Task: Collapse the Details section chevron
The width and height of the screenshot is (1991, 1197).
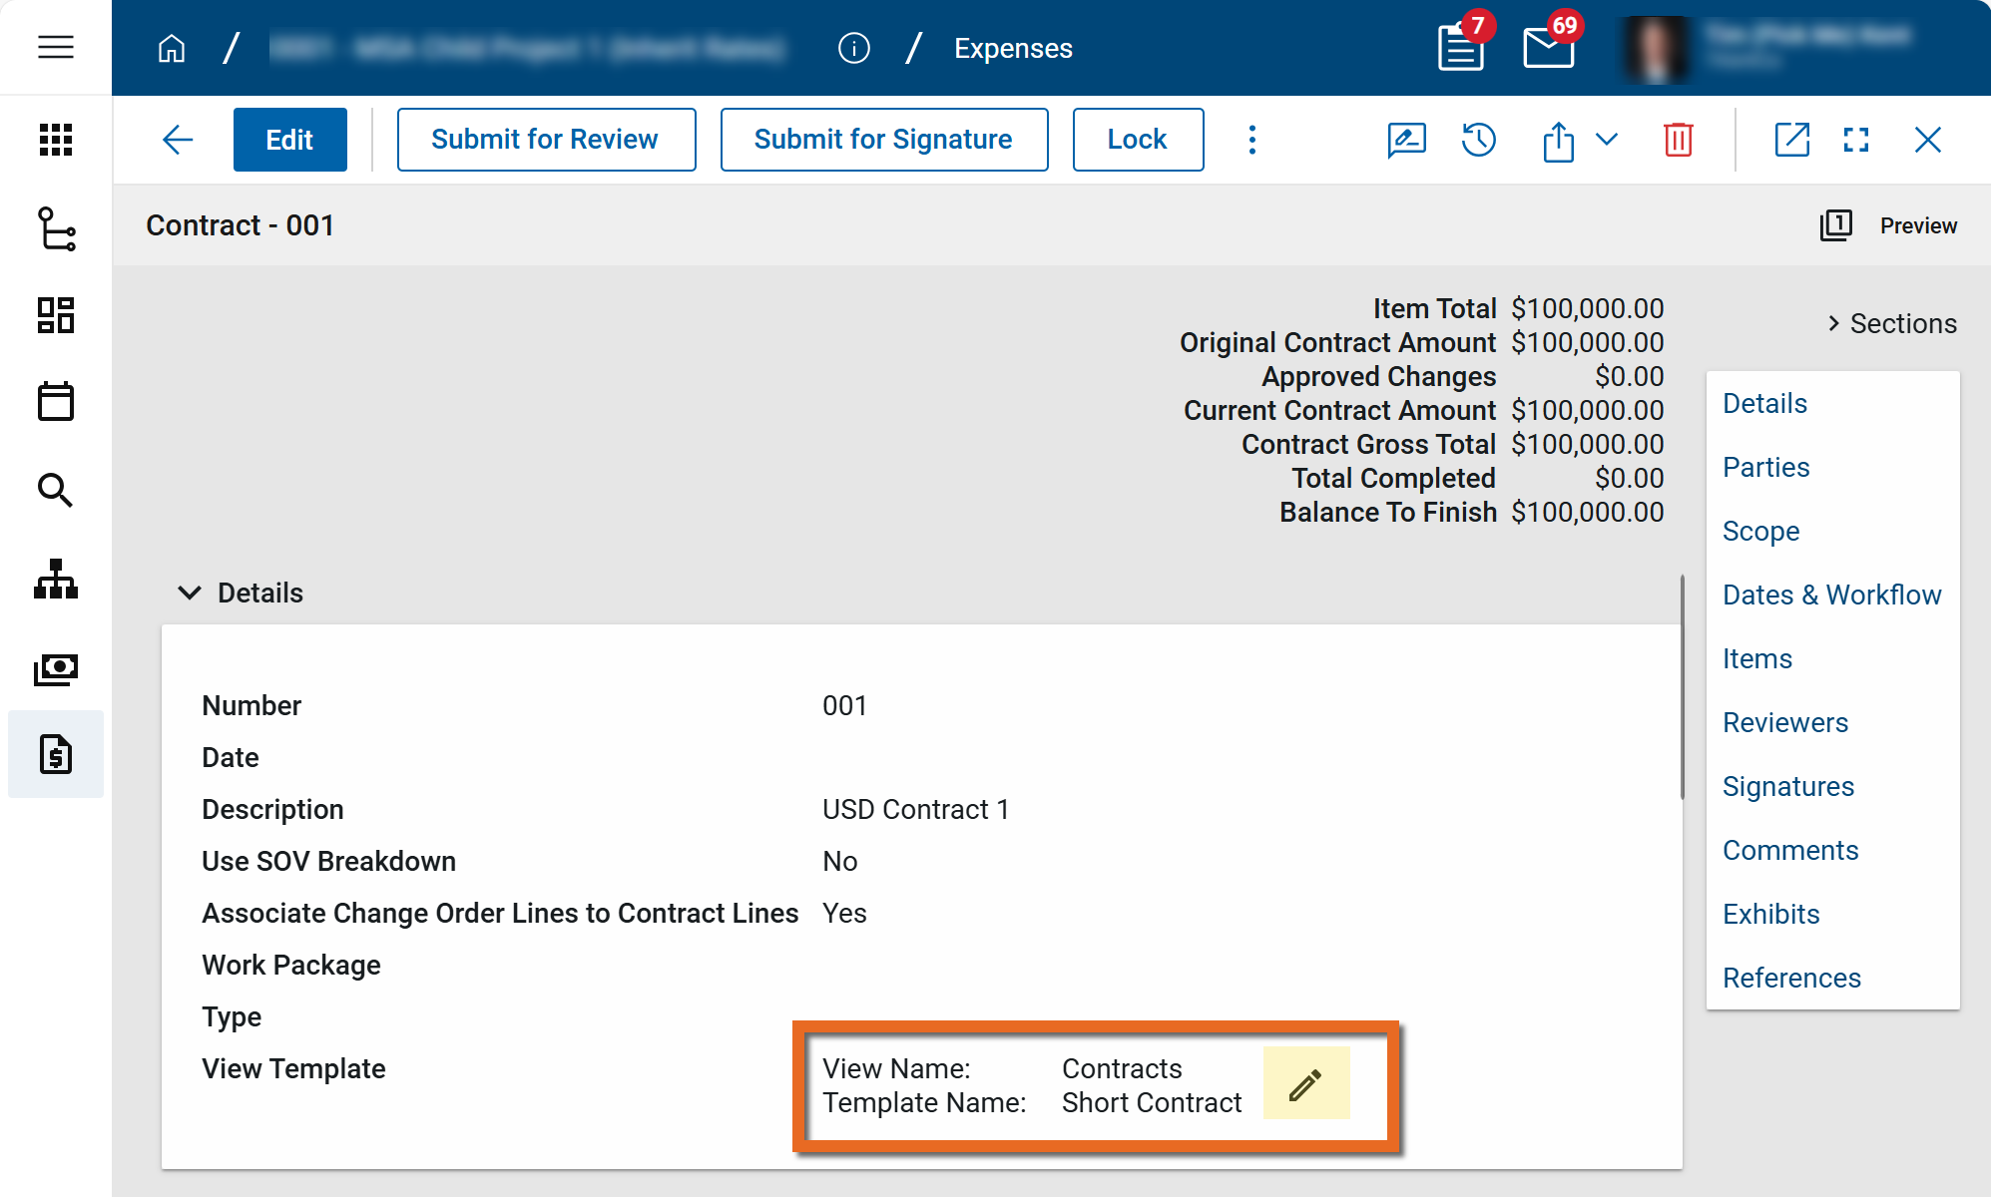Action: [x=189, y=593]
